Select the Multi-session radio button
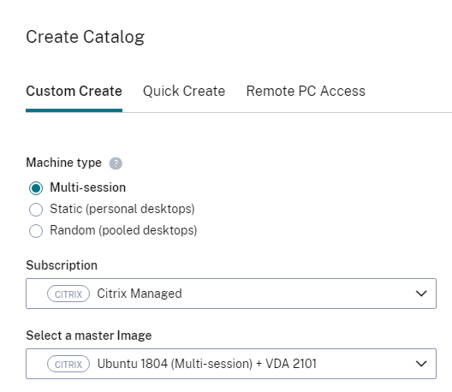 36,188
